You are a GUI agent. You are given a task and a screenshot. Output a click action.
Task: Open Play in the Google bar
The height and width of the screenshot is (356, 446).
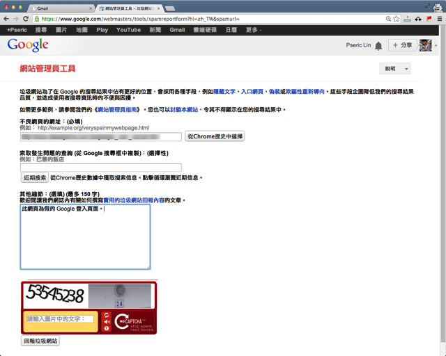click(x=102, y=30)
